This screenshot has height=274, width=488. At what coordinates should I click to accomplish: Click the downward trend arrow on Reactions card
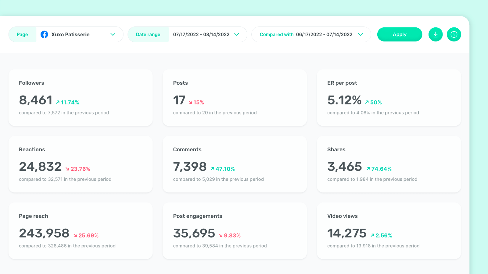pyautogui.click(x=68, y=168)
